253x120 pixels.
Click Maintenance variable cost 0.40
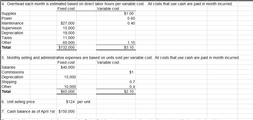131,23
